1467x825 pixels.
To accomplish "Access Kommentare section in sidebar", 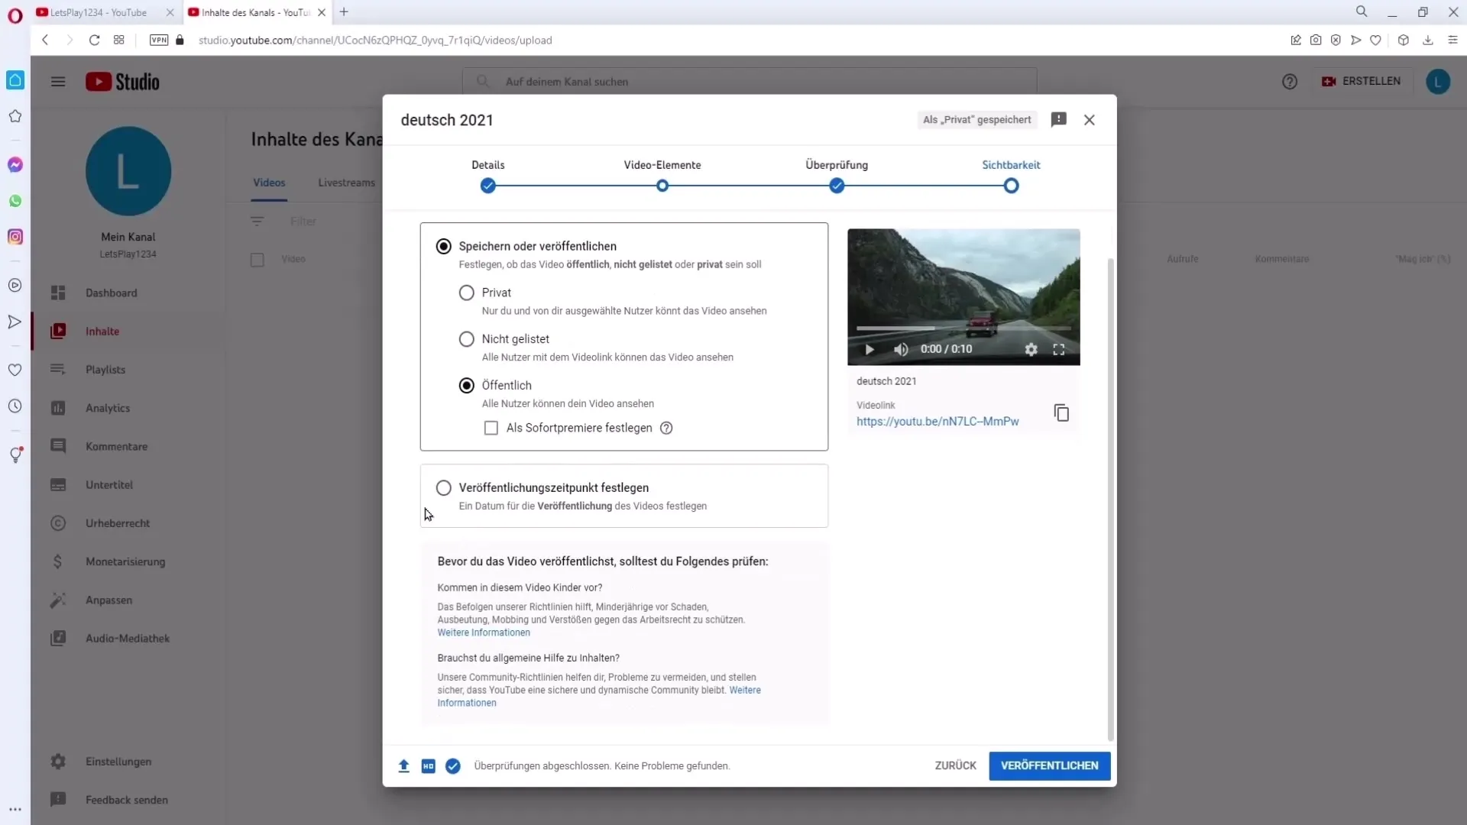I will coord(117,446).
